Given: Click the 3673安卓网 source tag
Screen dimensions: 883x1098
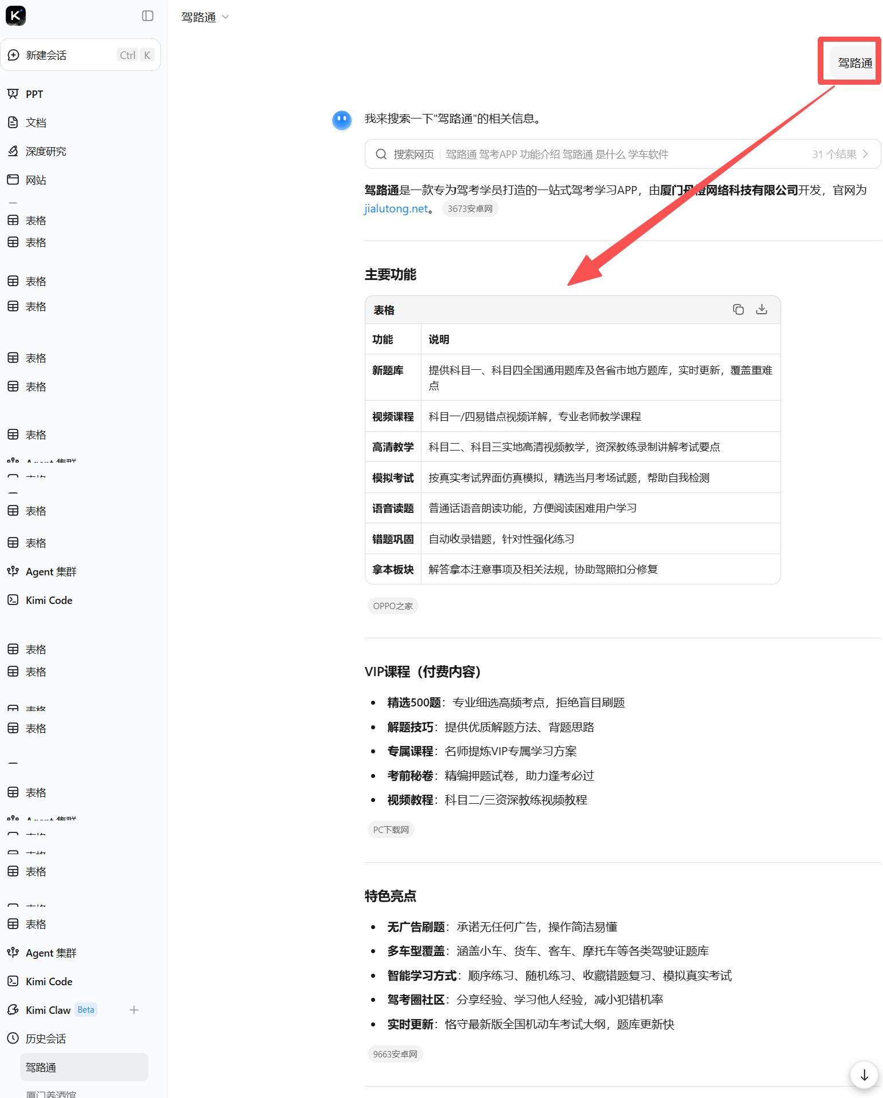Looking at the screenshot, I should [470, 208].
